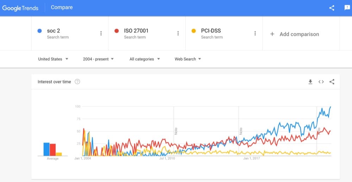The width and height of the screenshot is (352, 182).
Task: Share the Interest over time chart
Action: tap(332, 82)
